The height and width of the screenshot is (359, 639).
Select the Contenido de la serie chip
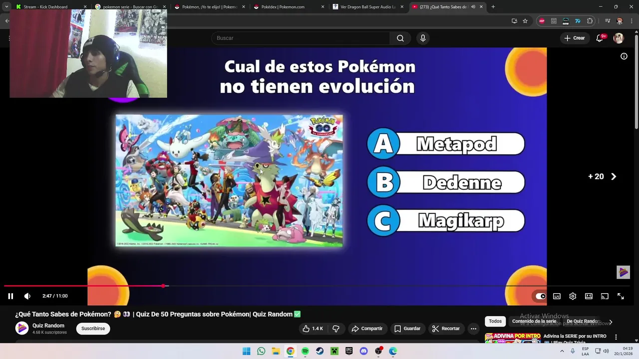534,322
